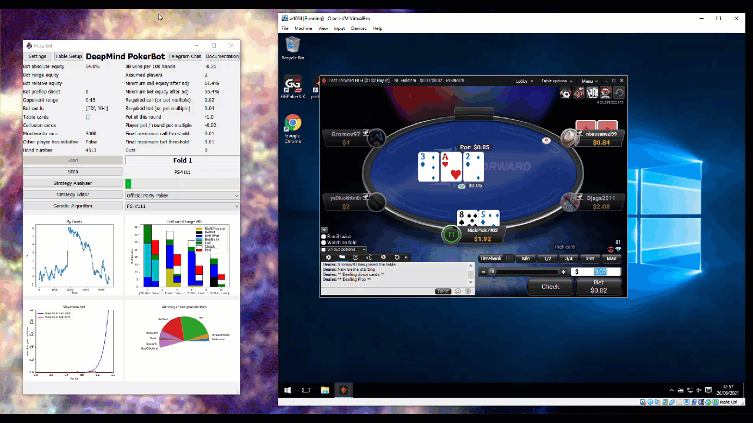This screenshot has width=753, height=423.
Task: Expand the small arrow above Run it twice
Action: [324, 229]
